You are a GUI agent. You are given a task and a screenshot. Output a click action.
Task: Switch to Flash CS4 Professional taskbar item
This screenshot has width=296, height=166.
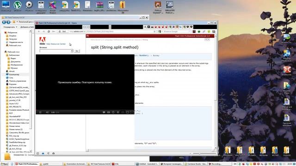(27, 164)
